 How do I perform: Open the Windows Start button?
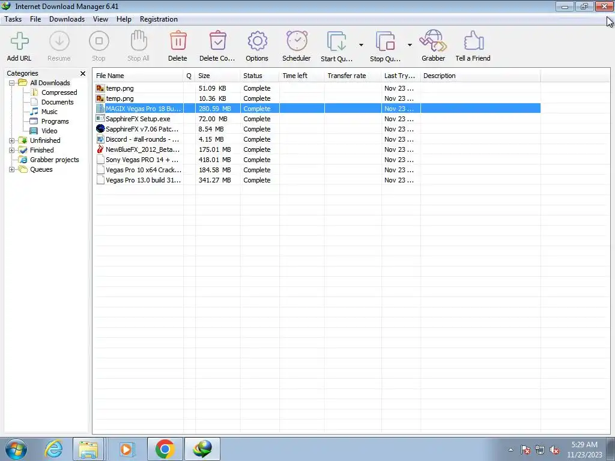tap(16, 449)
